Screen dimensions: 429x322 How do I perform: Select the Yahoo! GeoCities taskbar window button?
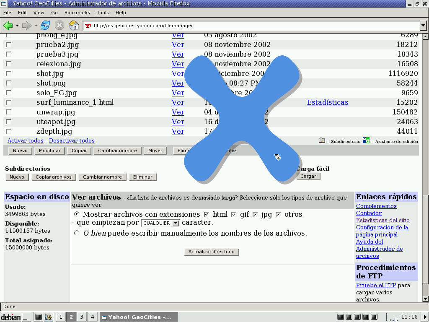[x=139, y=317]
